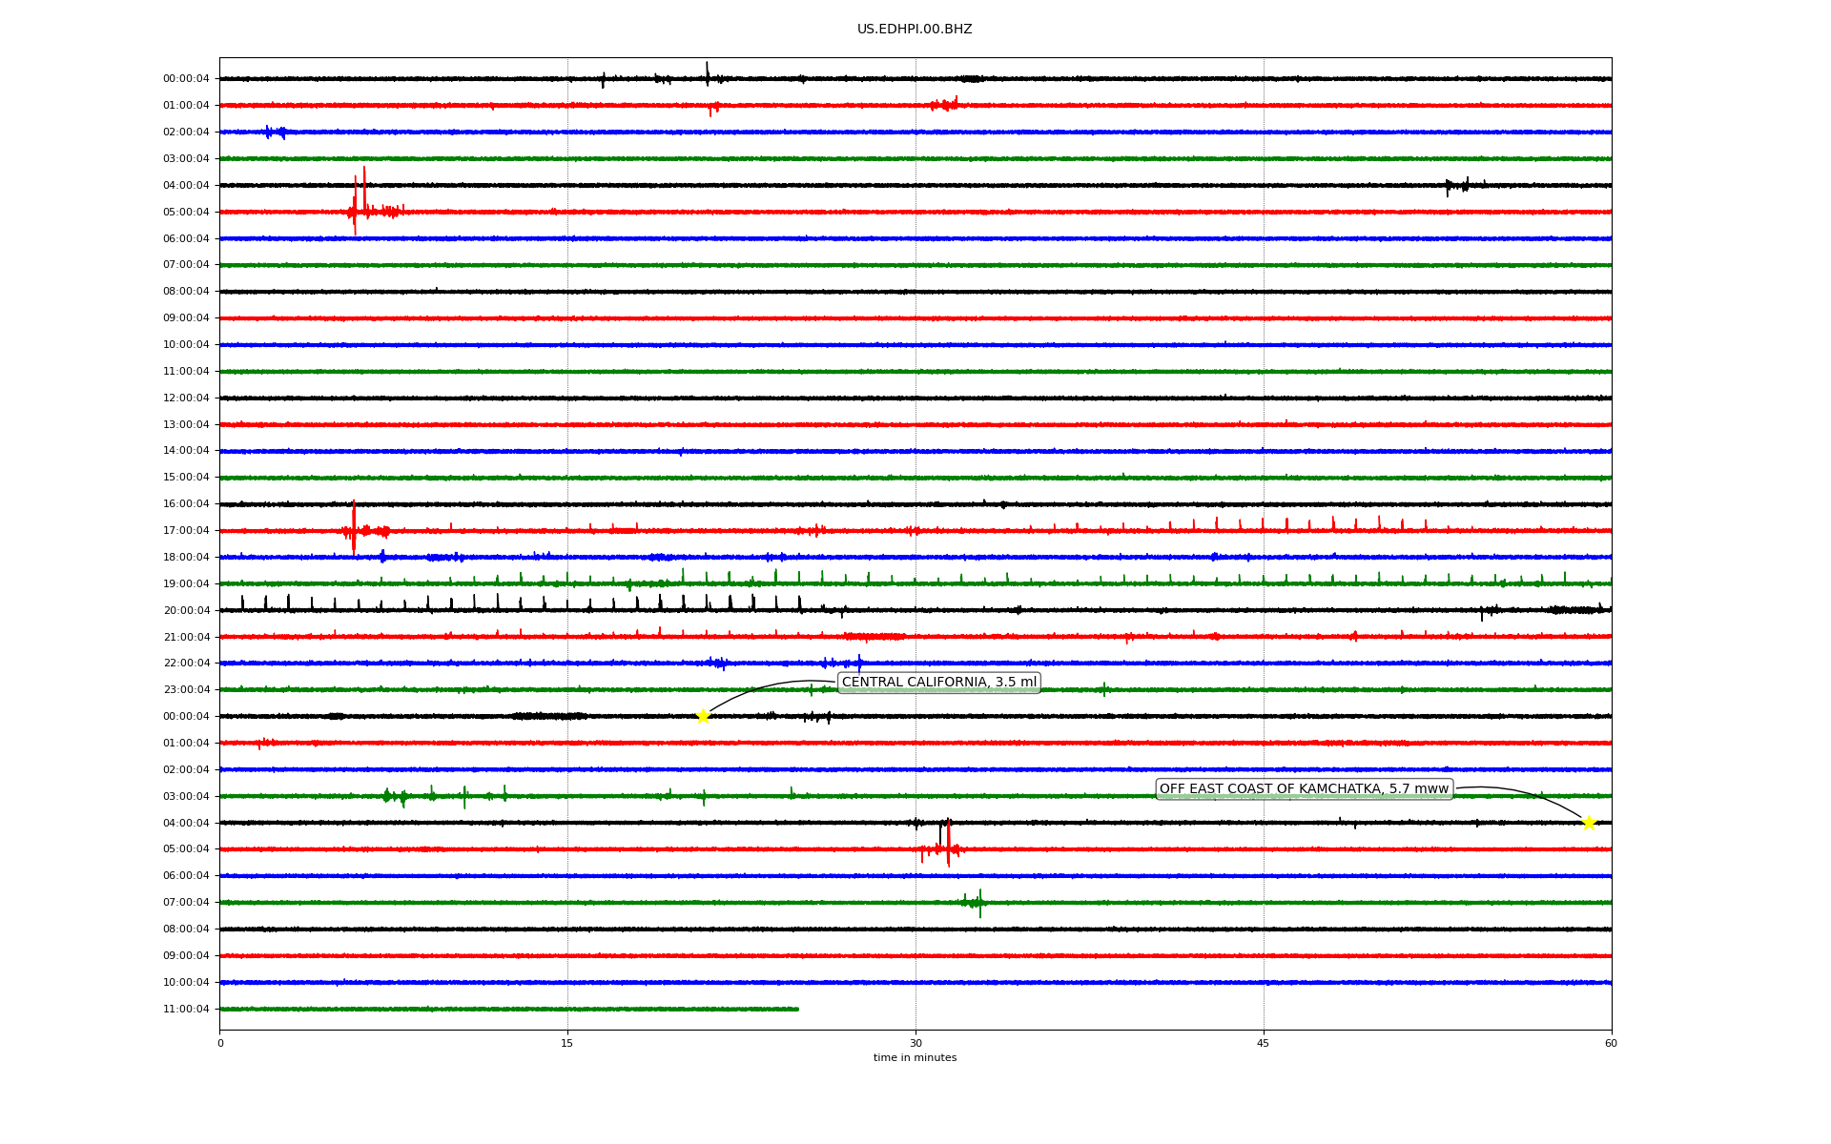
Task: Click the 30 minute x-axis tick label
Action: pos(915,1043)
